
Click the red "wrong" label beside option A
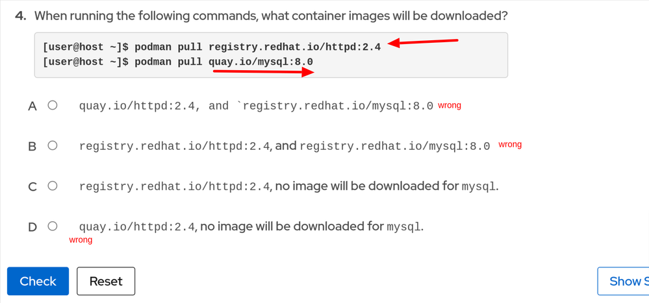pos(450,105)
